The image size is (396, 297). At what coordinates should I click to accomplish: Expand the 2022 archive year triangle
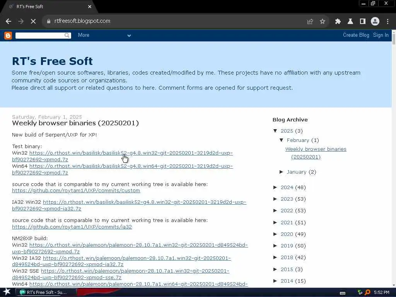(275, 211)
